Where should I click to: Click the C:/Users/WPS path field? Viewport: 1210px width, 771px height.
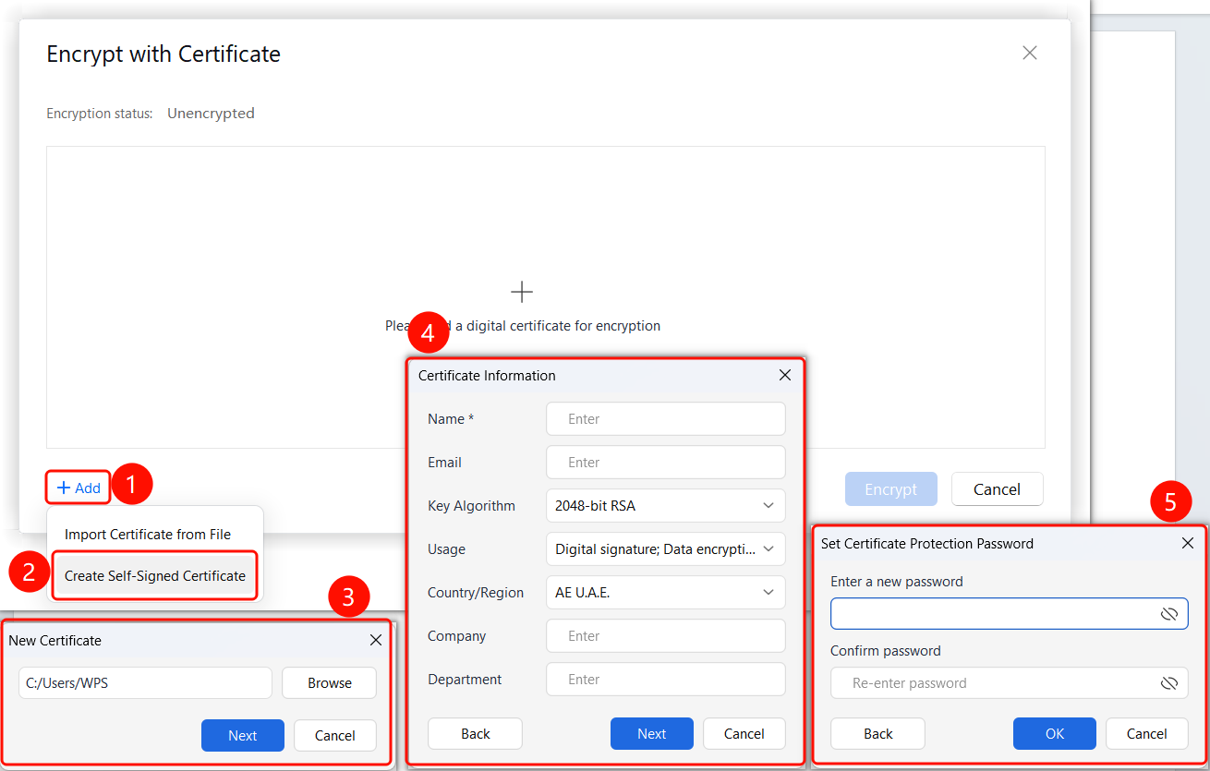tap(145, 683)
